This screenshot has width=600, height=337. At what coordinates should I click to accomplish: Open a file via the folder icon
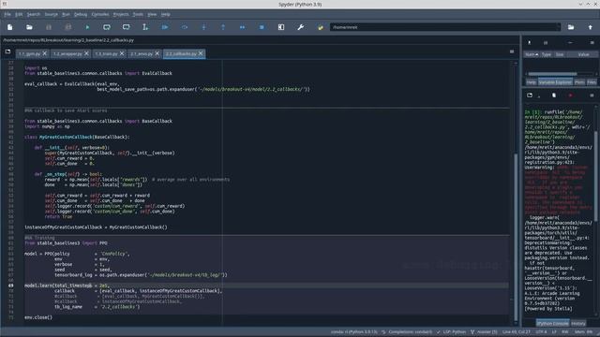(x=29, y=27)
